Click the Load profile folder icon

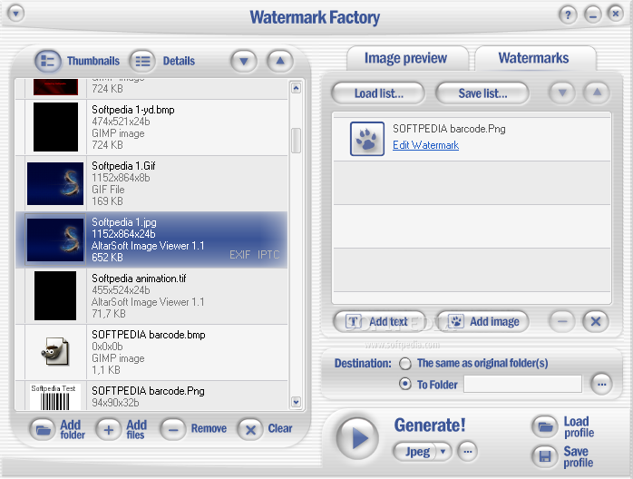(545, 426)
